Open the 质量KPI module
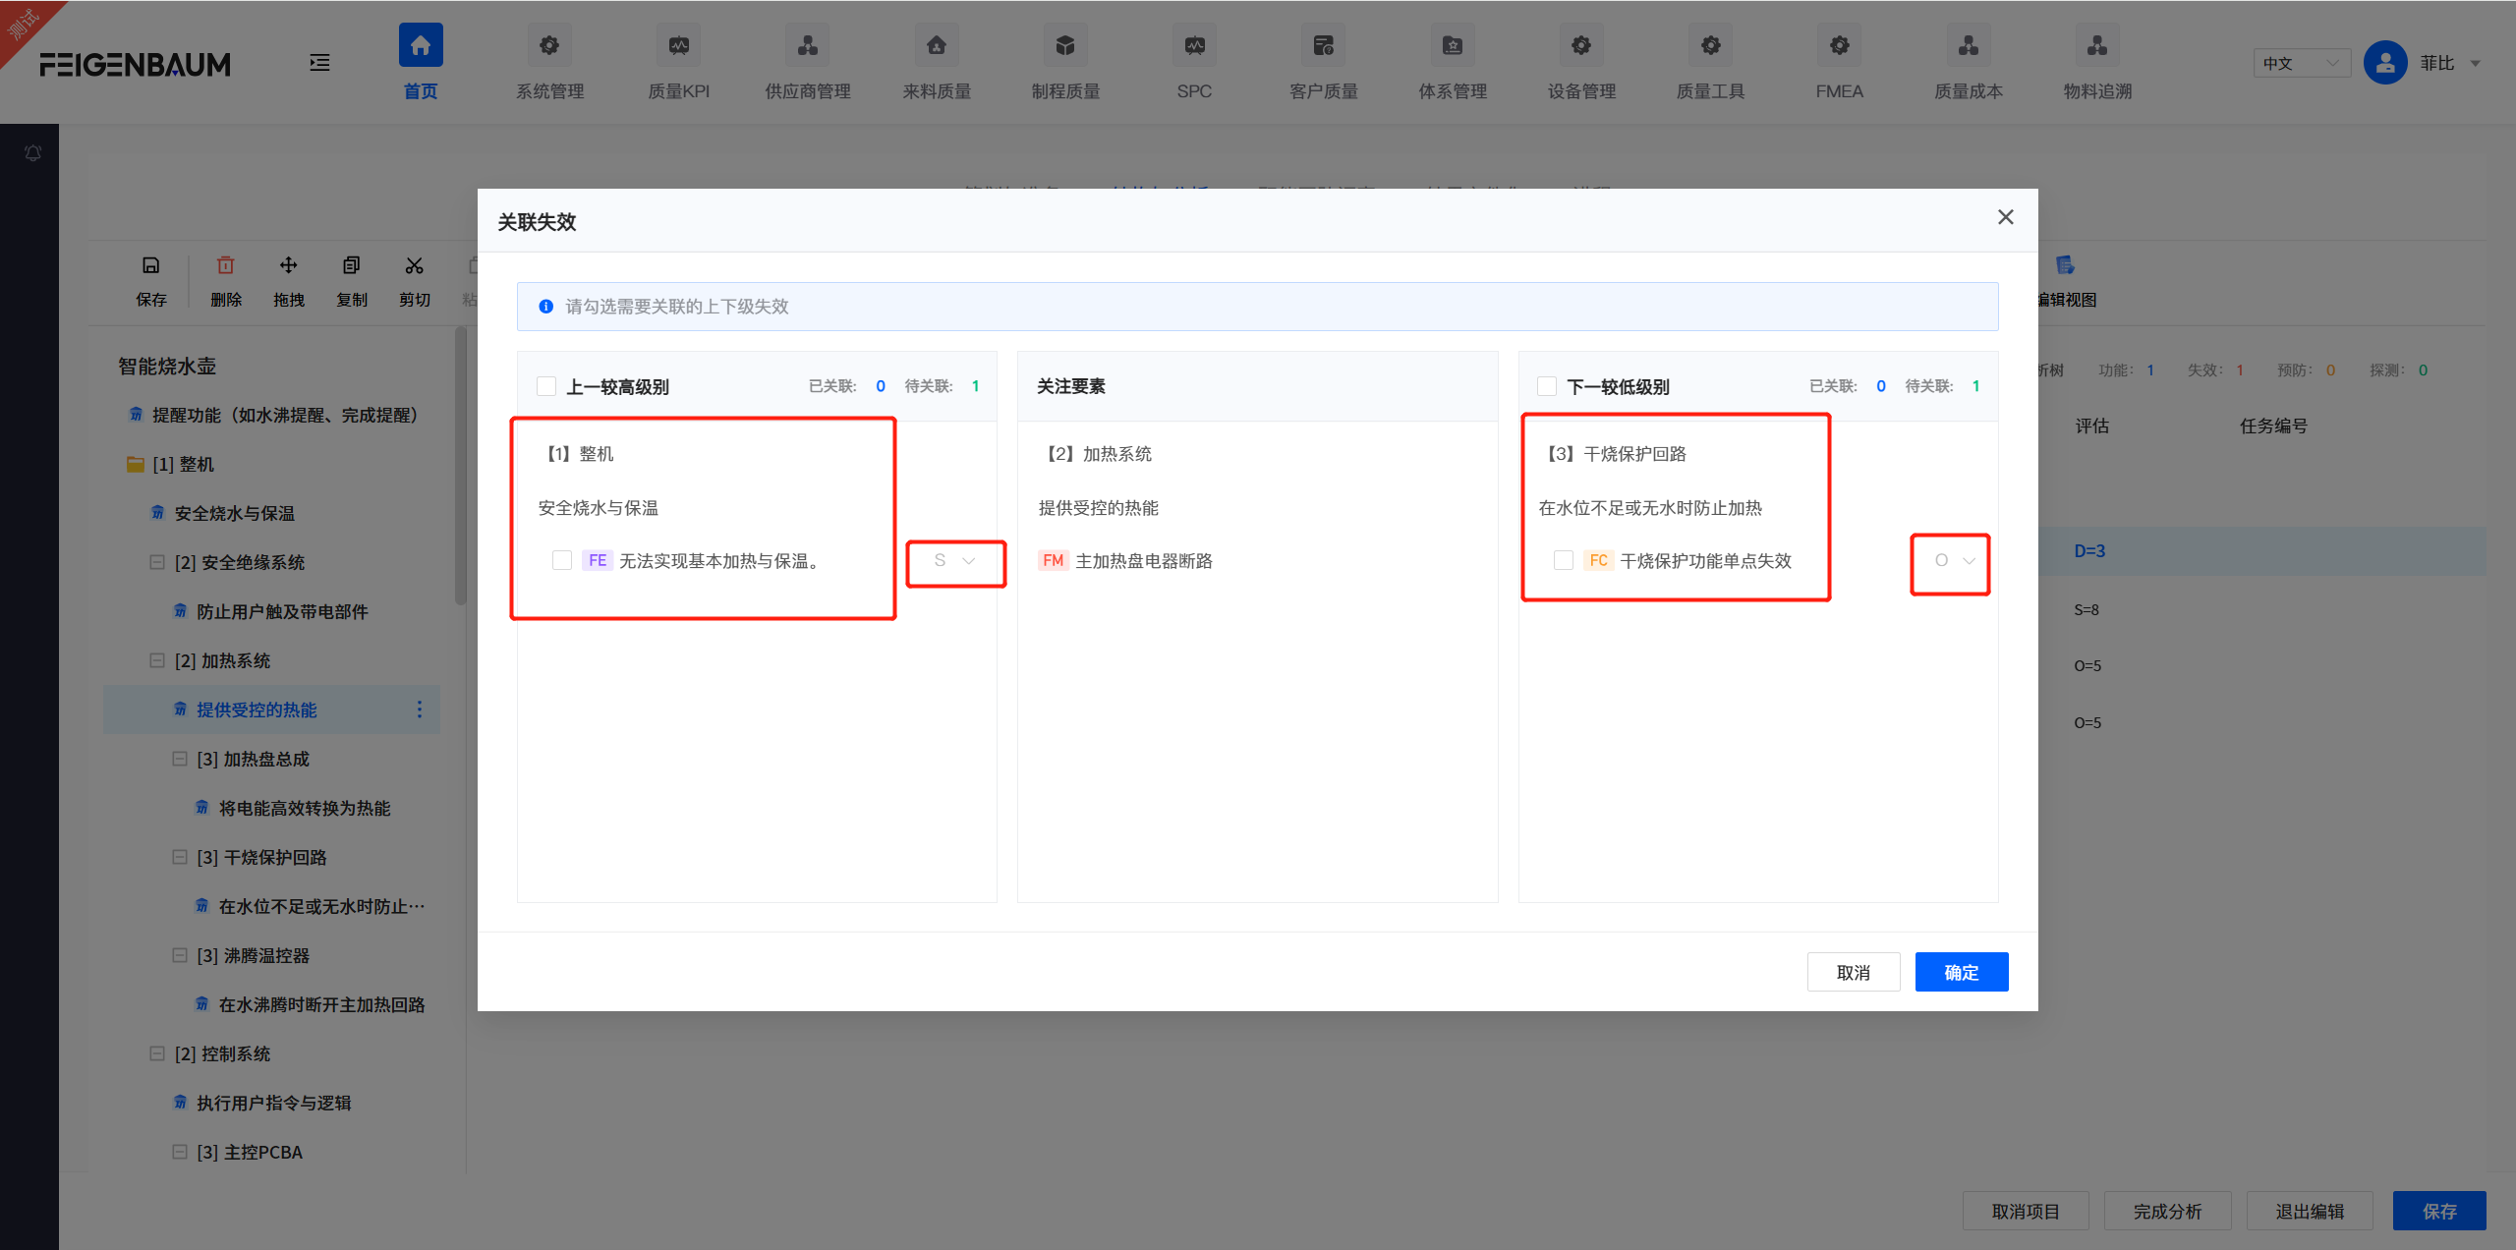Image resolution: width=2516 pixels, height=1250 pixels. [678, 61]
